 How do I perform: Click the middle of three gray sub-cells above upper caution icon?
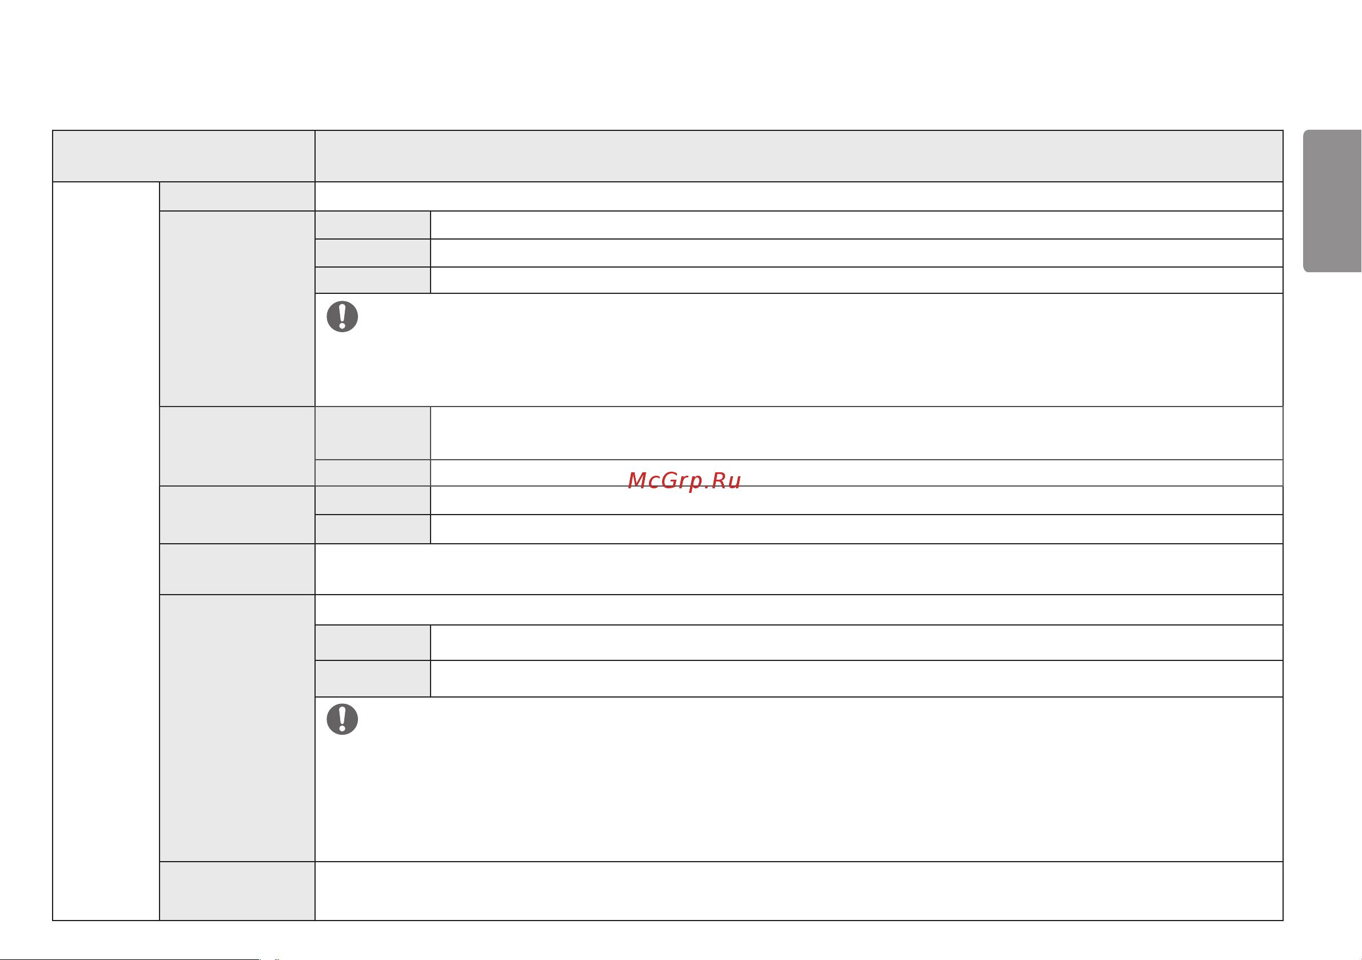[373, 253]
